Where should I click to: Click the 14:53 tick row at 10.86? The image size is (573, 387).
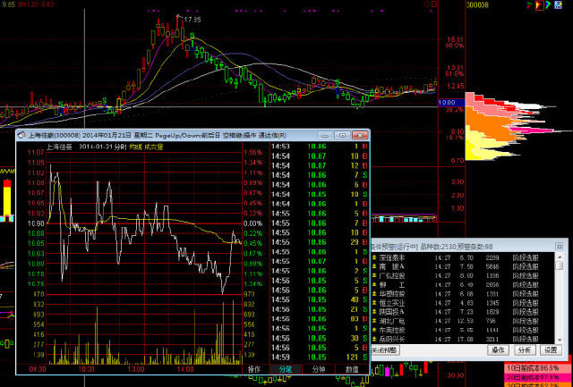point(320,147)
